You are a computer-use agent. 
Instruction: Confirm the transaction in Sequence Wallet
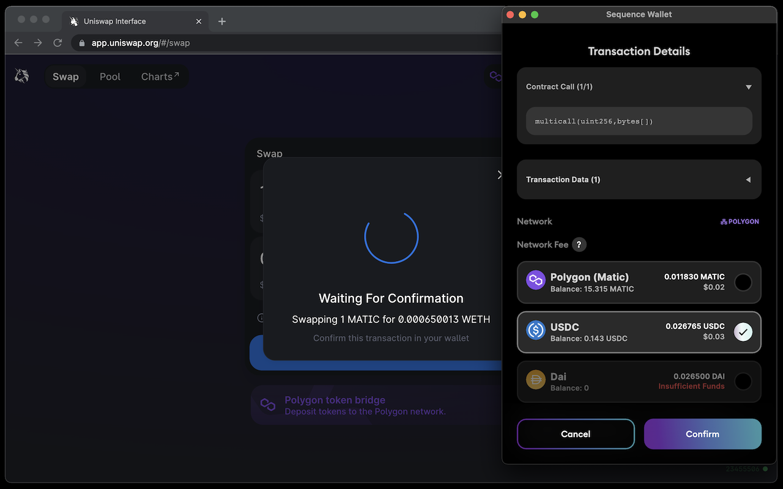point(702,434)
